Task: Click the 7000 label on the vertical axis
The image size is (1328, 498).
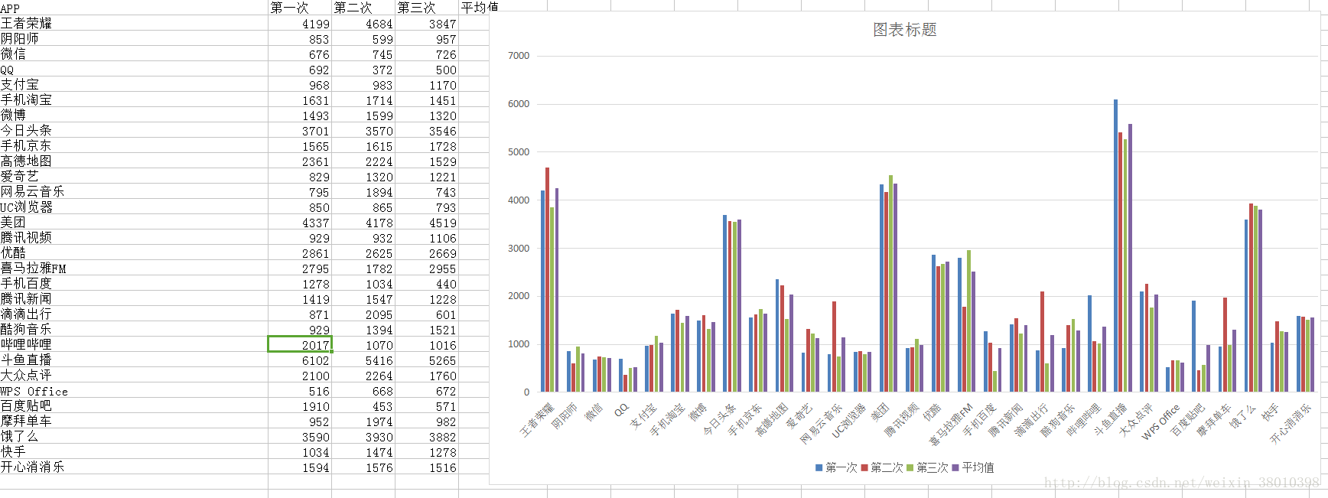Action: point(519,56)
